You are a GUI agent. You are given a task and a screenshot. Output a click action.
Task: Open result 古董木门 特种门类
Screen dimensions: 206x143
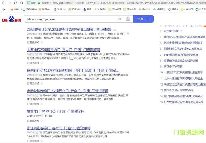point(56,112)
